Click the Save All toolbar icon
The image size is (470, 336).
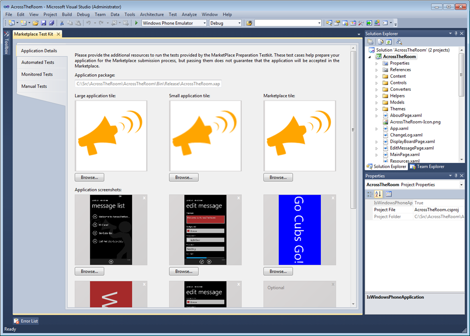pyautogui.click(x=51, y=23)
